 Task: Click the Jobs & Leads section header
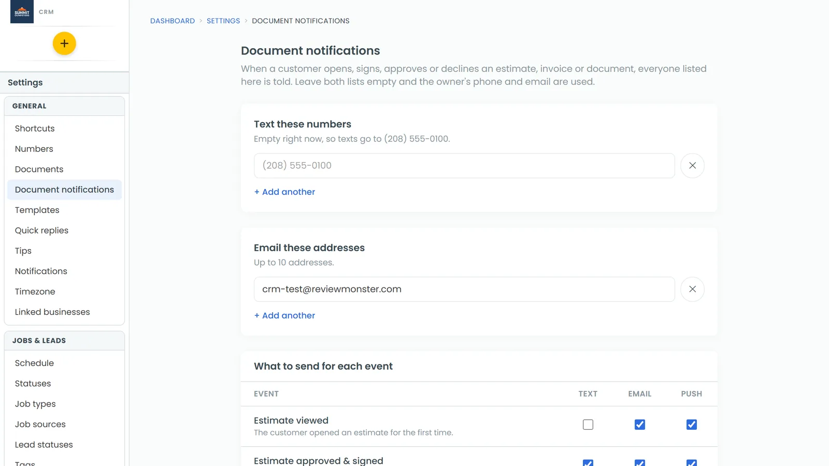[64, 341]
